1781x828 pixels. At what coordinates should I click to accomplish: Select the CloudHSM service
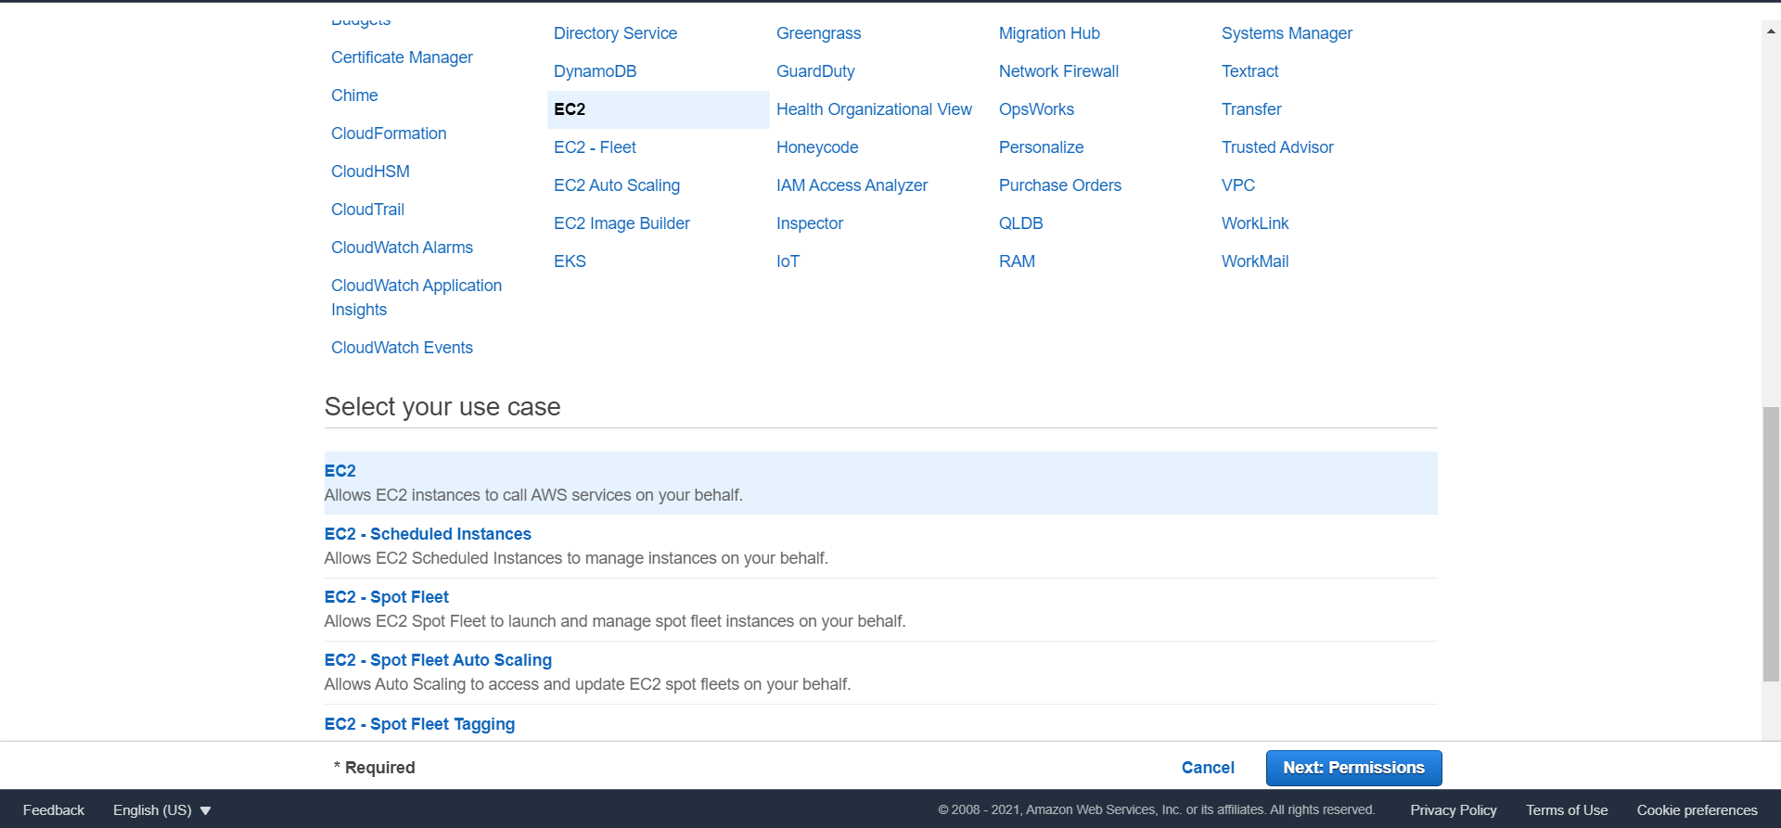(x=370, y=172)
